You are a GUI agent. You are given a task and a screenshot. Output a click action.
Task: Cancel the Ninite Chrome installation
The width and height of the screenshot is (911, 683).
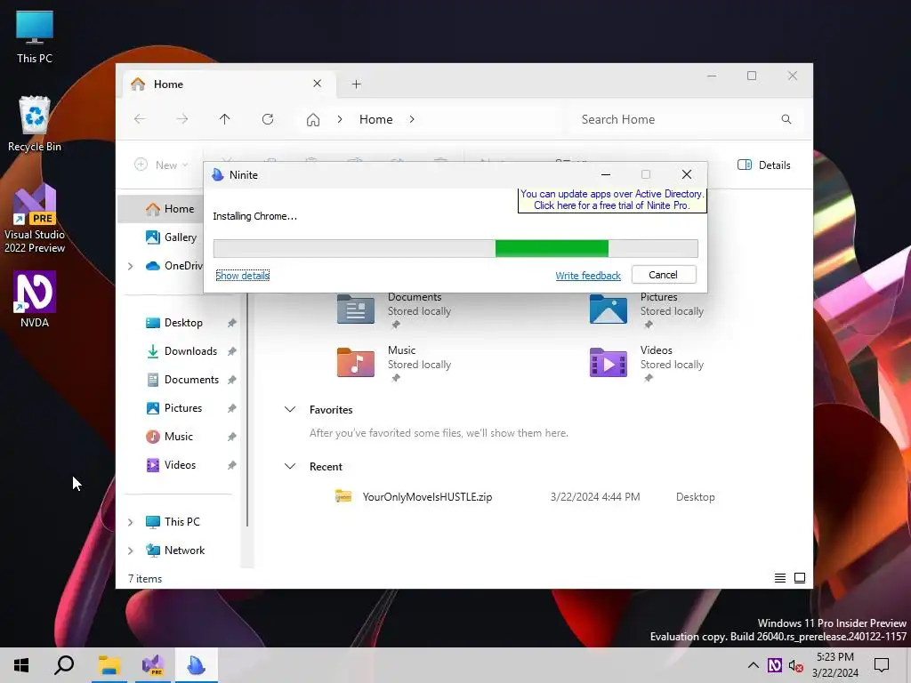coord(664,275)
